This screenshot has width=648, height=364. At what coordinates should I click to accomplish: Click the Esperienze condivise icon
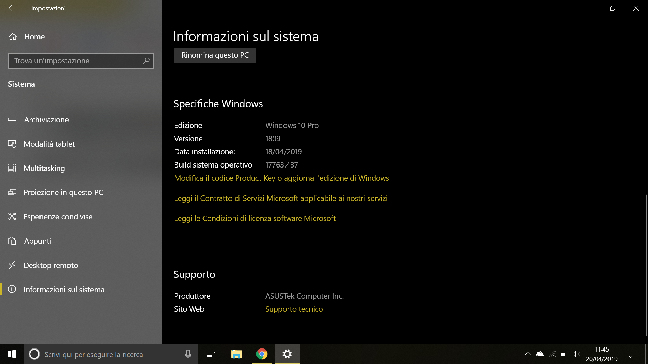[12, 216]
